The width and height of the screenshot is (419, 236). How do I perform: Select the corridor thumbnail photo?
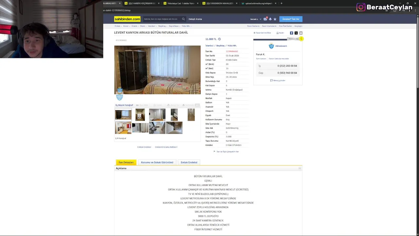[x=191, y=115]
